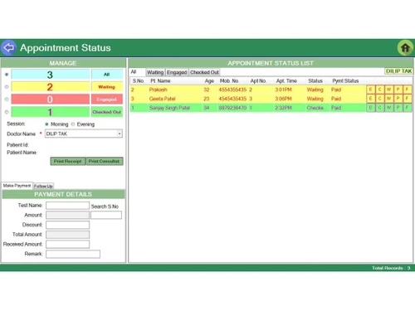Click the W button in Sanjay Singh Patel row
415x311 pixels.
pyautogui.click(x=388, y=108)
